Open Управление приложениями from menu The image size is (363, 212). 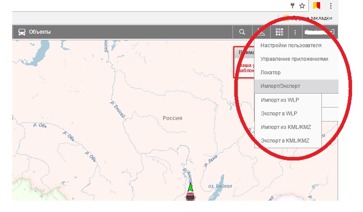point(294,59)
